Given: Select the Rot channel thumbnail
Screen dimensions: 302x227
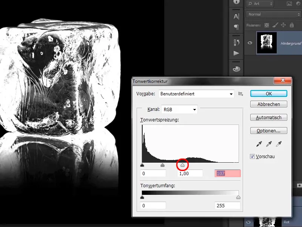Looking at the screenshot, I should (267, 222).
